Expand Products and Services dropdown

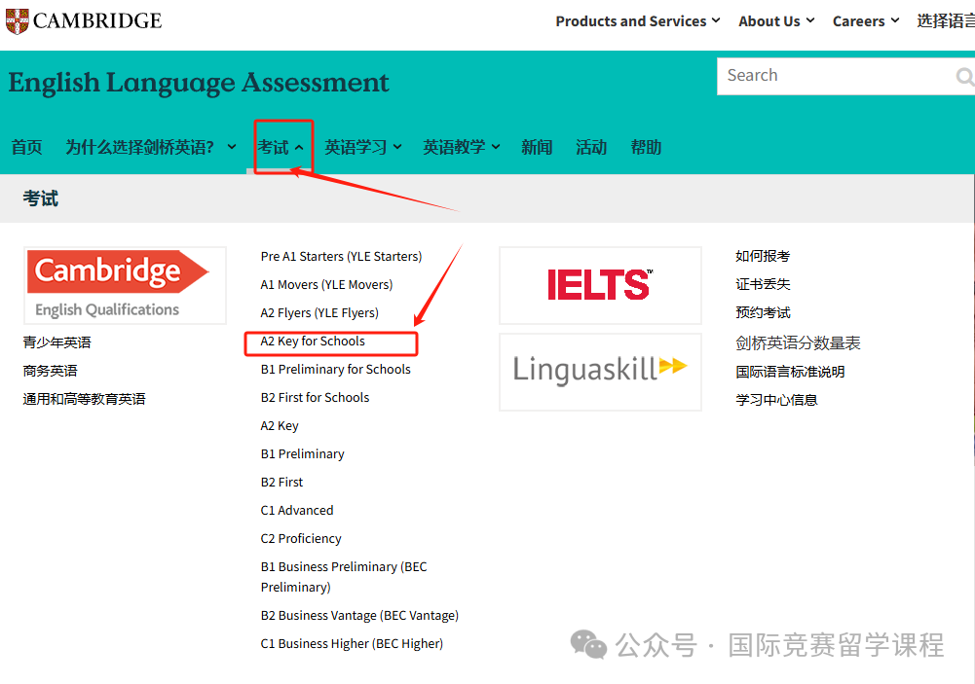coord(637,21)
